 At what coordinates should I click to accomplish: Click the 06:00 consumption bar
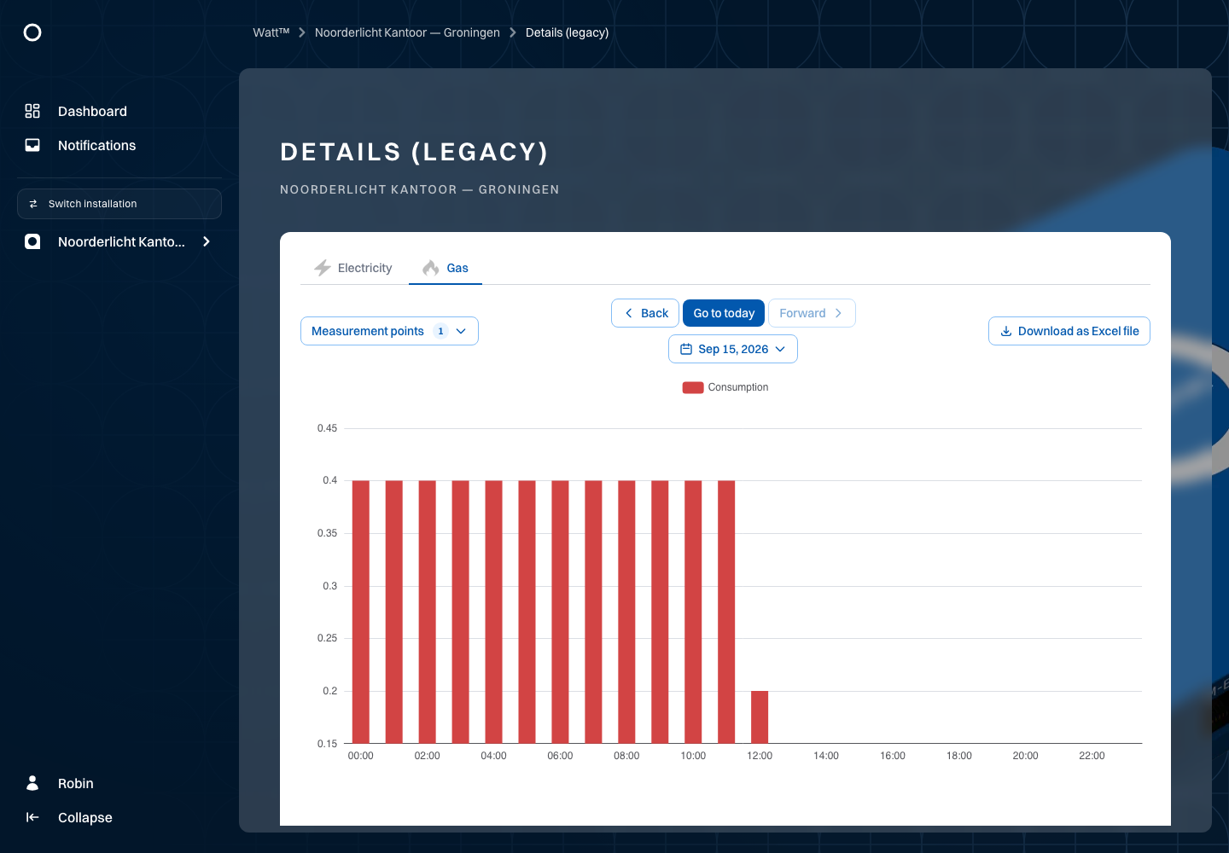tap(560, 612)
